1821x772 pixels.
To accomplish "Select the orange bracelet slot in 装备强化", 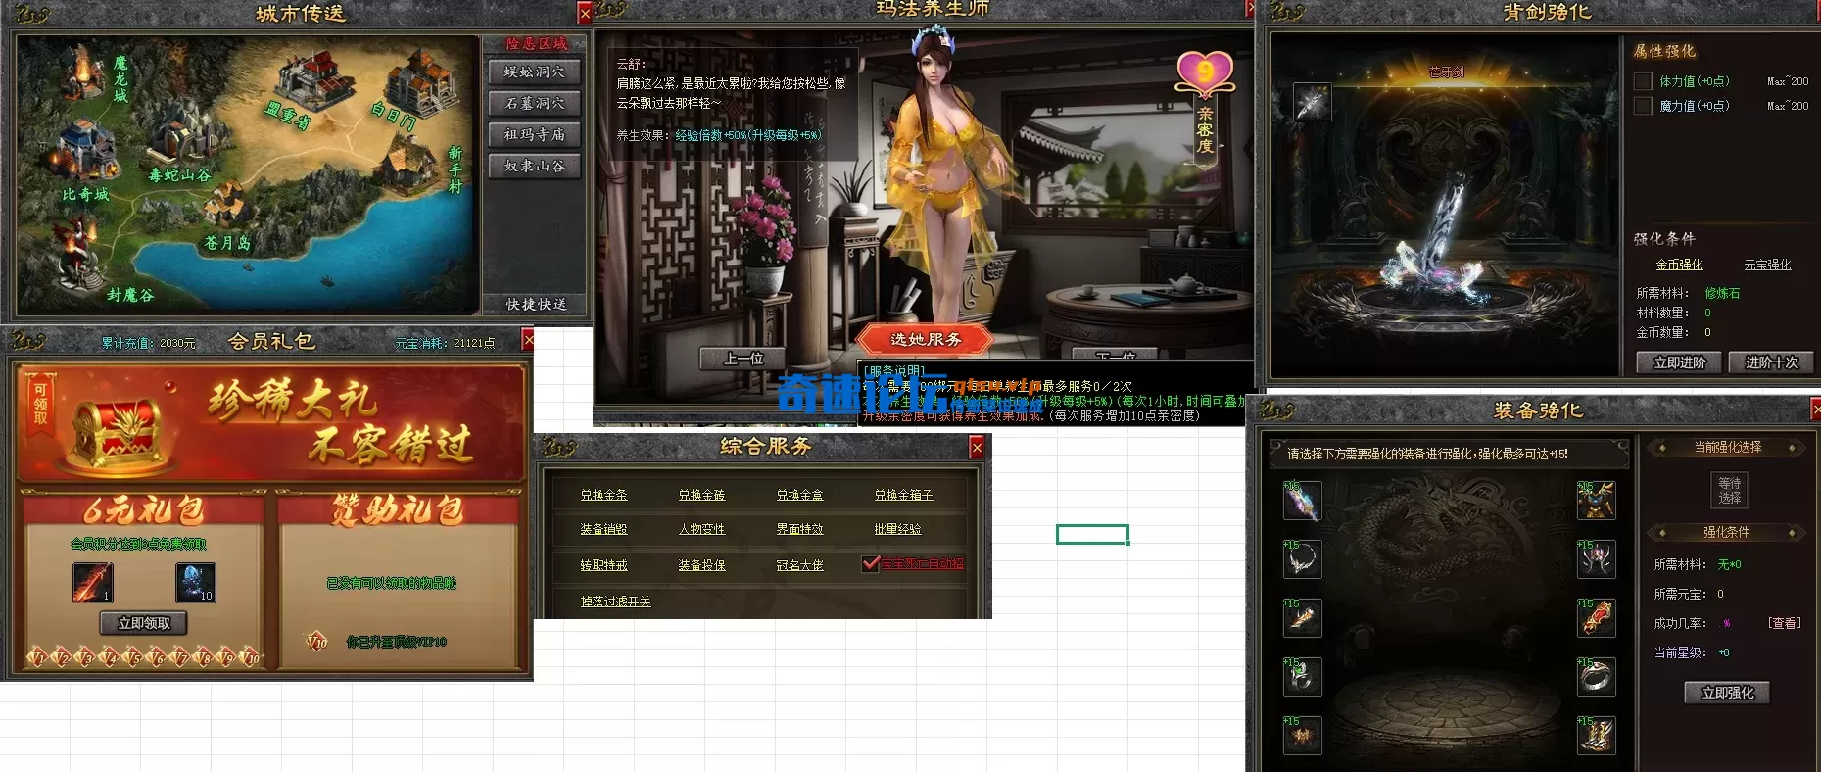I will 1303,618.
